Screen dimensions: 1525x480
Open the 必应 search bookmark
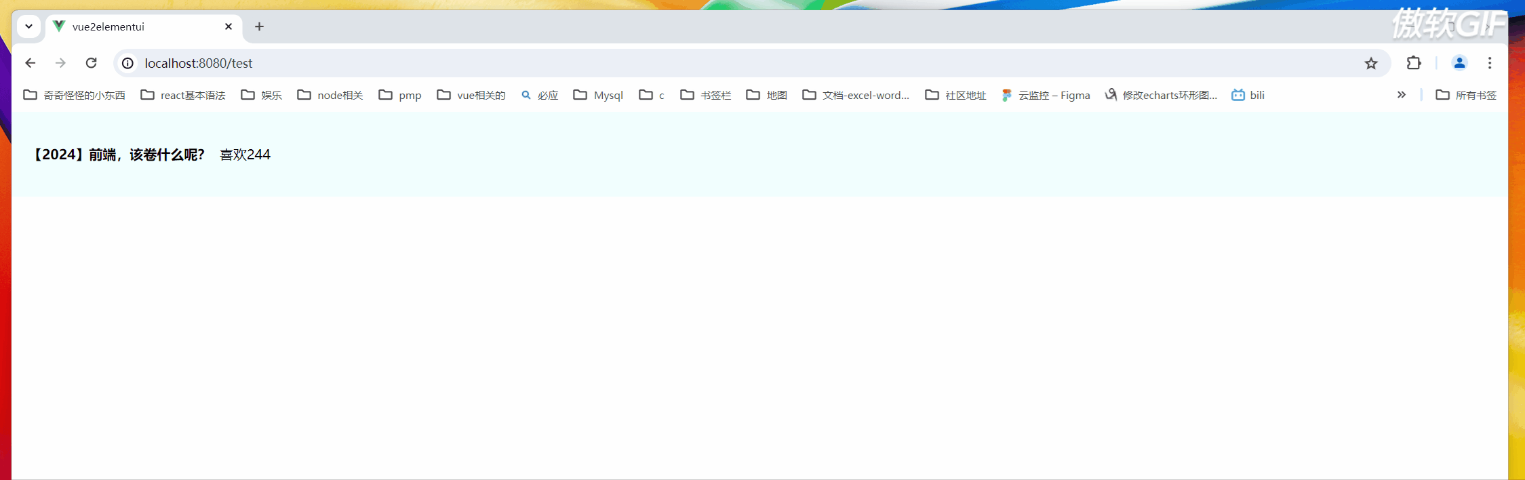coord(540,95)
